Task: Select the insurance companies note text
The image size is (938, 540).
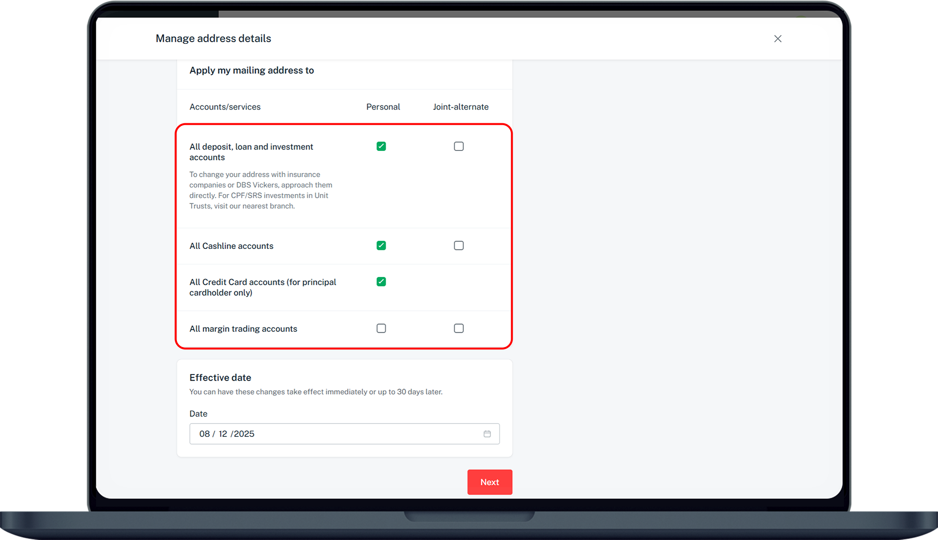Action: 260,190
